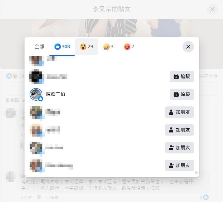Click the like icon beside the comment's count 3
Screen dimensions: 223x202
(206, 197)
